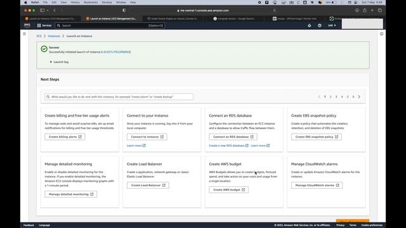406x228 pixels.
Task: Select page 1 of next steps
Action: 325,97
